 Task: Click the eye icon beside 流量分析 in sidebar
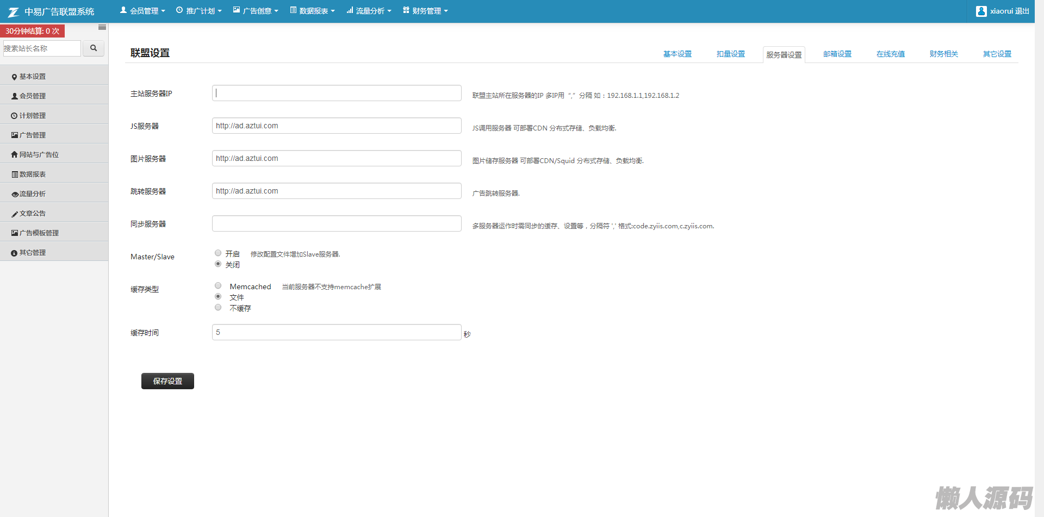[x=15, y=194]
